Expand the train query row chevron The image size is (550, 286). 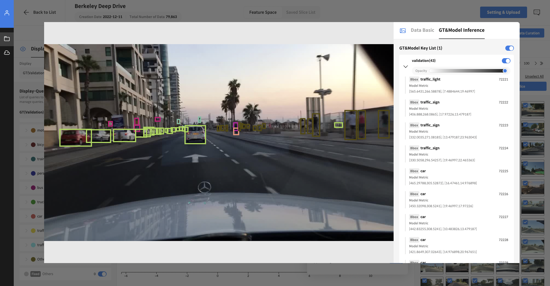tap(26, 159)
